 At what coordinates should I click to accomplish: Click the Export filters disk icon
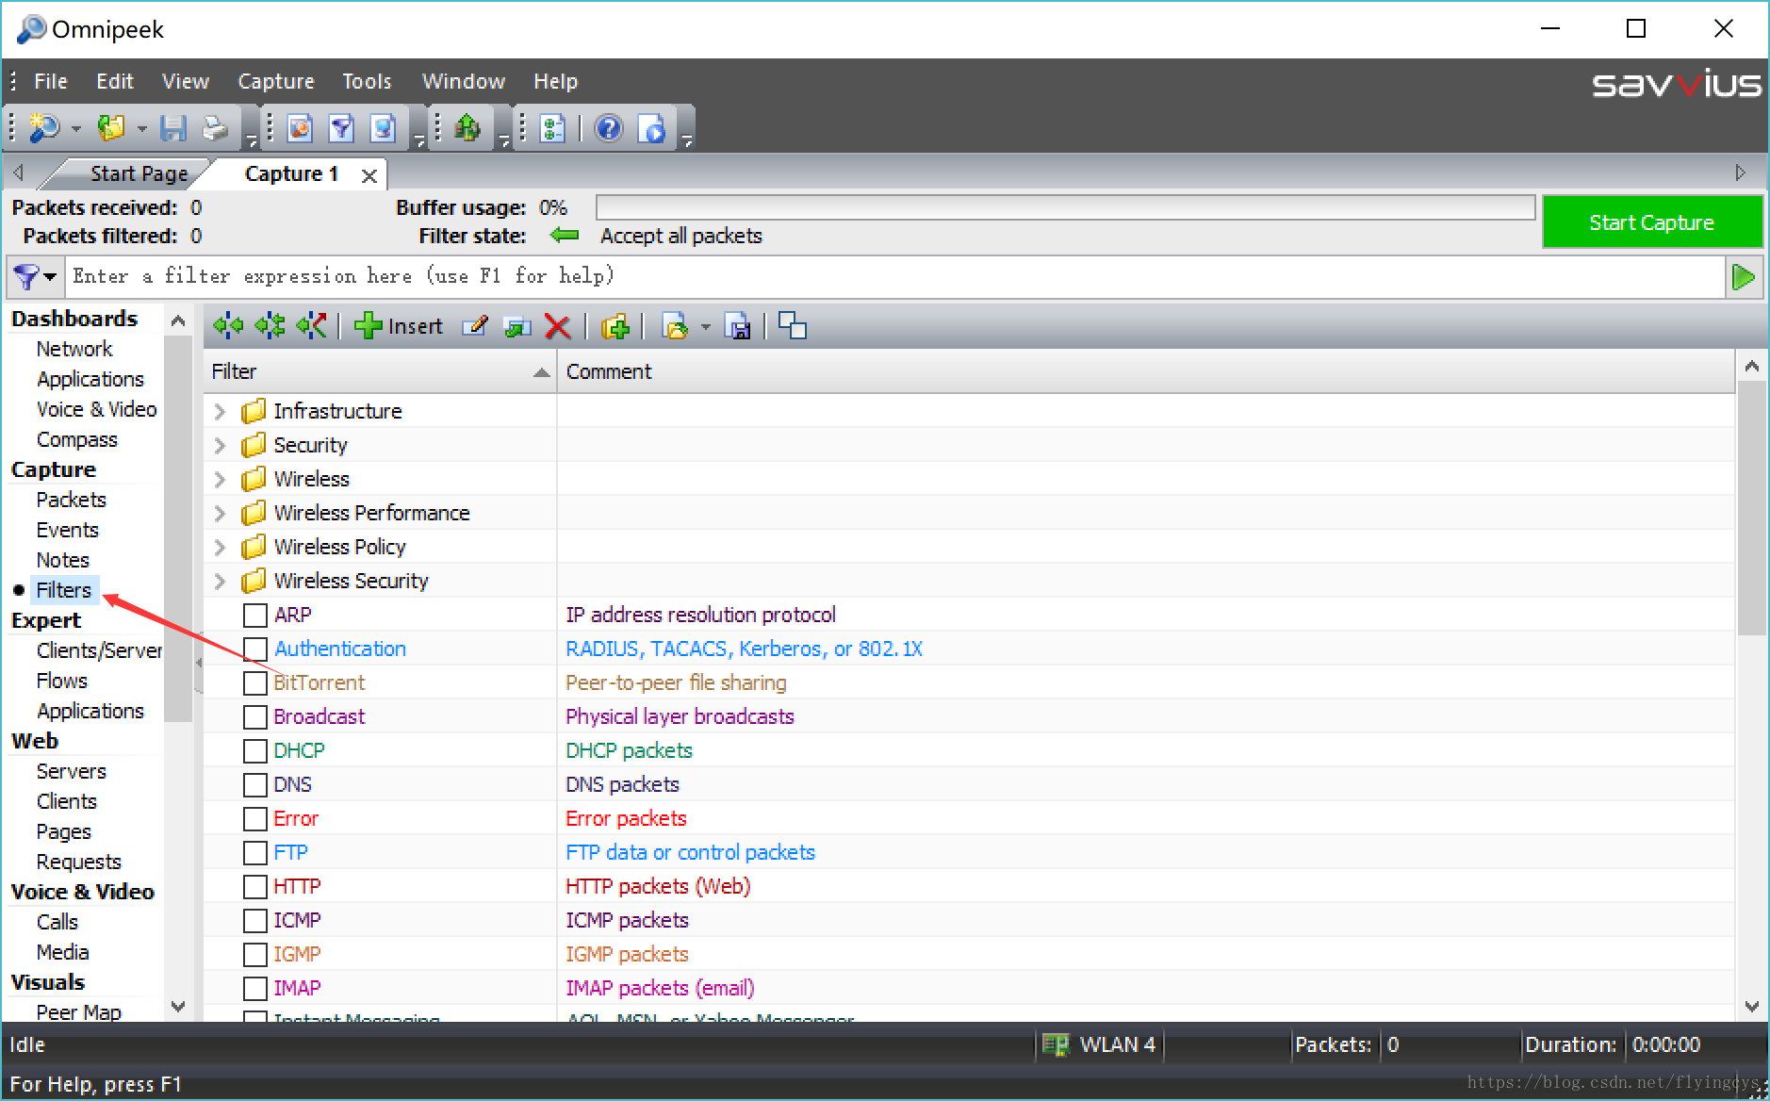[737, 326]
